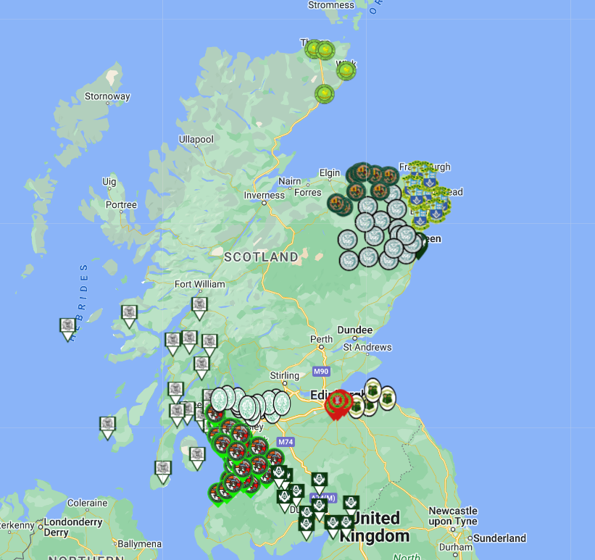Select the Elgin town label
The height and width of the screenshot is (560, 595).
point(330,173)
